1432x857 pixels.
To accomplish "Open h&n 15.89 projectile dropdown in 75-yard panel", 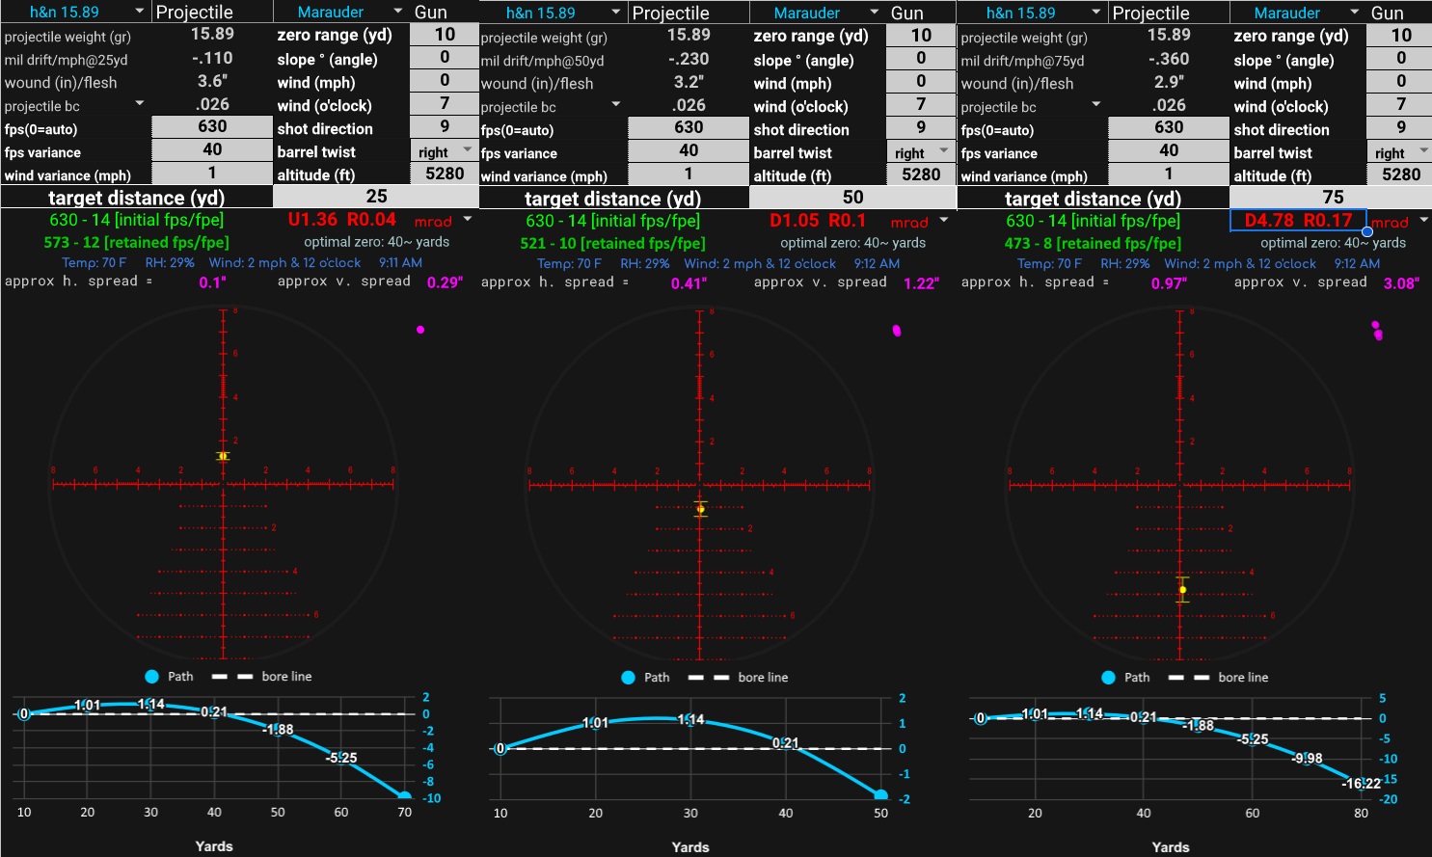I will (x=1096, y=13).
